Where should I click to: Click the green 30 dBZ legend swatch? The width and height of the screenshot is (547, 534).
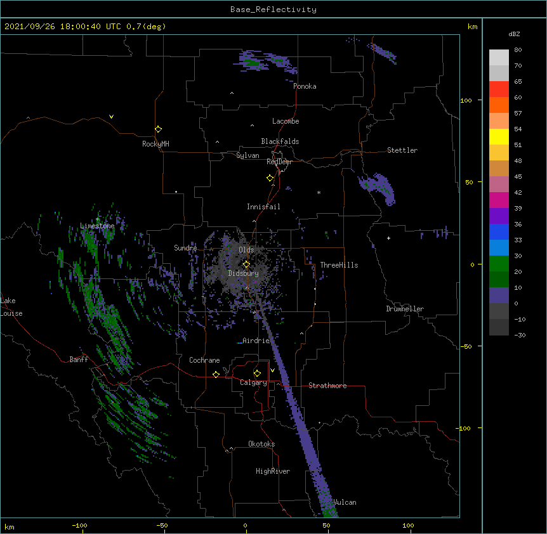point(499,264)
